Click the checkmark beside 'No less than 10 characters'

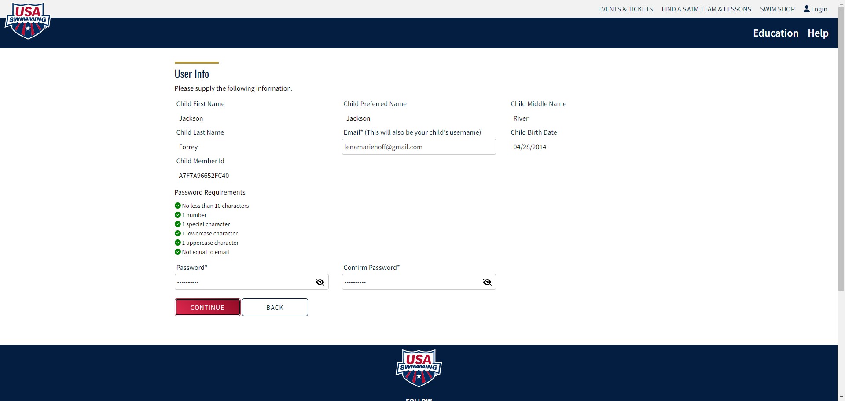[177, 205]
